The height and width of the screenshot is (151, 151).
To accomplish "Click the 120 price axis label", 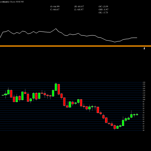I will pos(144,91).
